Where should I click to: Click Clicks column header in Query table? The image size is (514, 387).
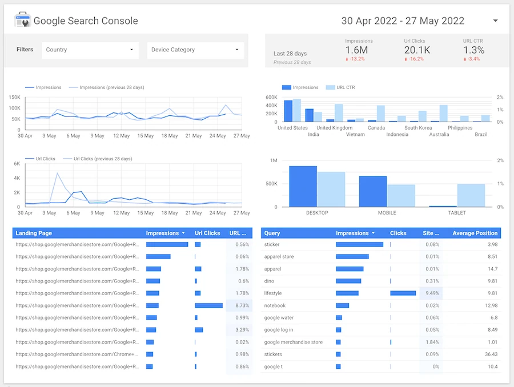[x=398, y=233]
